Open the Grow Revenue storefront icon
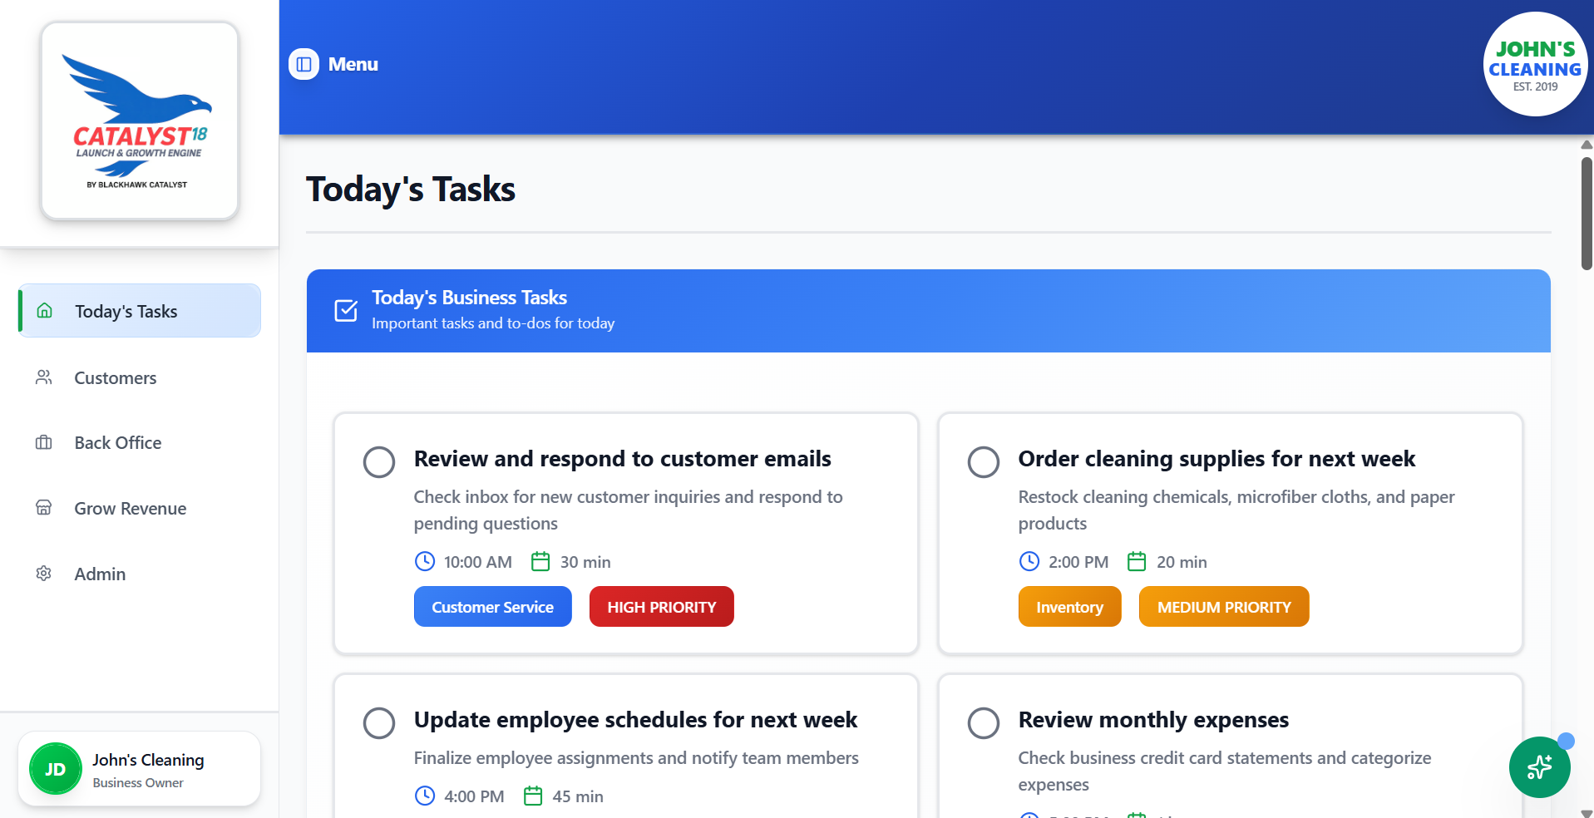Image resolution: width=1594 pixels, height=818 pixels. [x=44, y=508]
